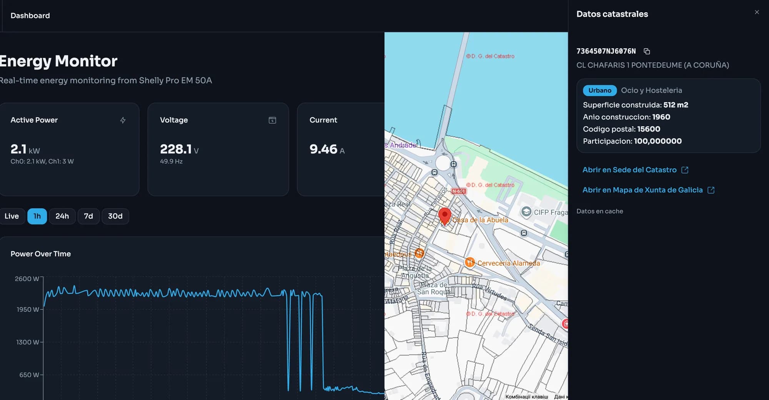Switch to the 7d time range

(88, 216)
